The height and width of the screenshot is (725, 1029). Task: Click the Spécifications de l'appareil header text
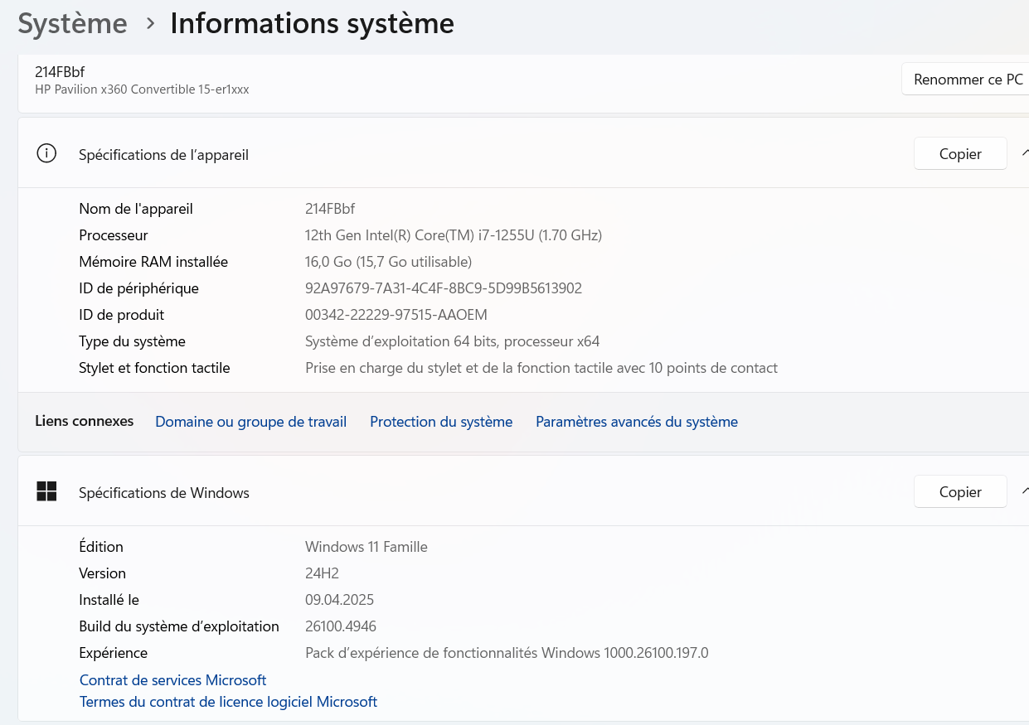pos(163,155)
